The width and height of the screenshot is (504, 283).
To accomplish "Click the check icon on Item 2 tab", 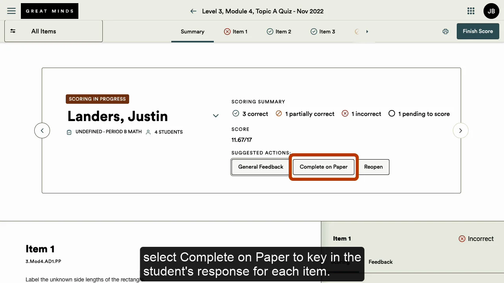I will pyautogui.click(x=270, y=31).
